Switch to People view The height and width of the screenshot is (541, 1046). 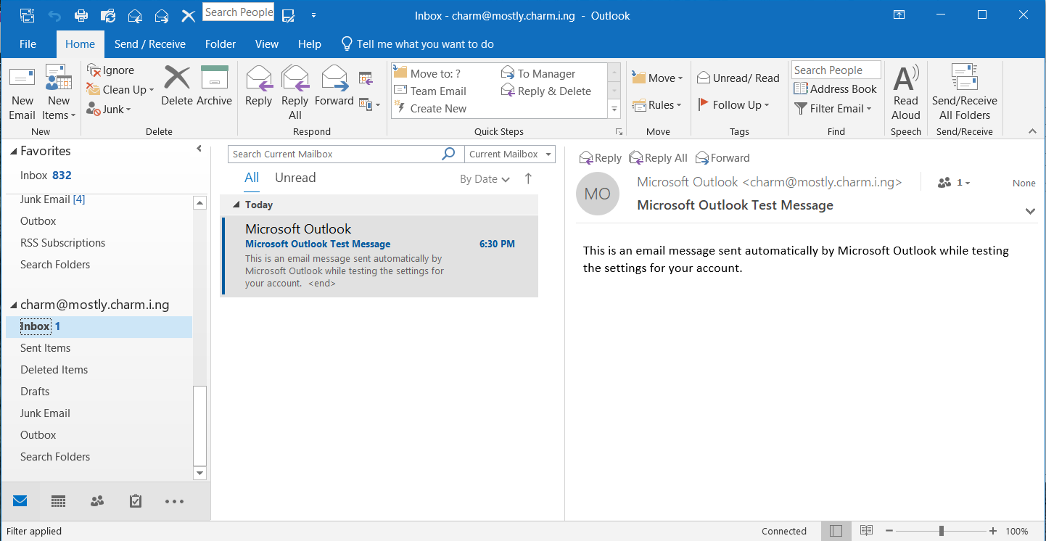point(97,501)
